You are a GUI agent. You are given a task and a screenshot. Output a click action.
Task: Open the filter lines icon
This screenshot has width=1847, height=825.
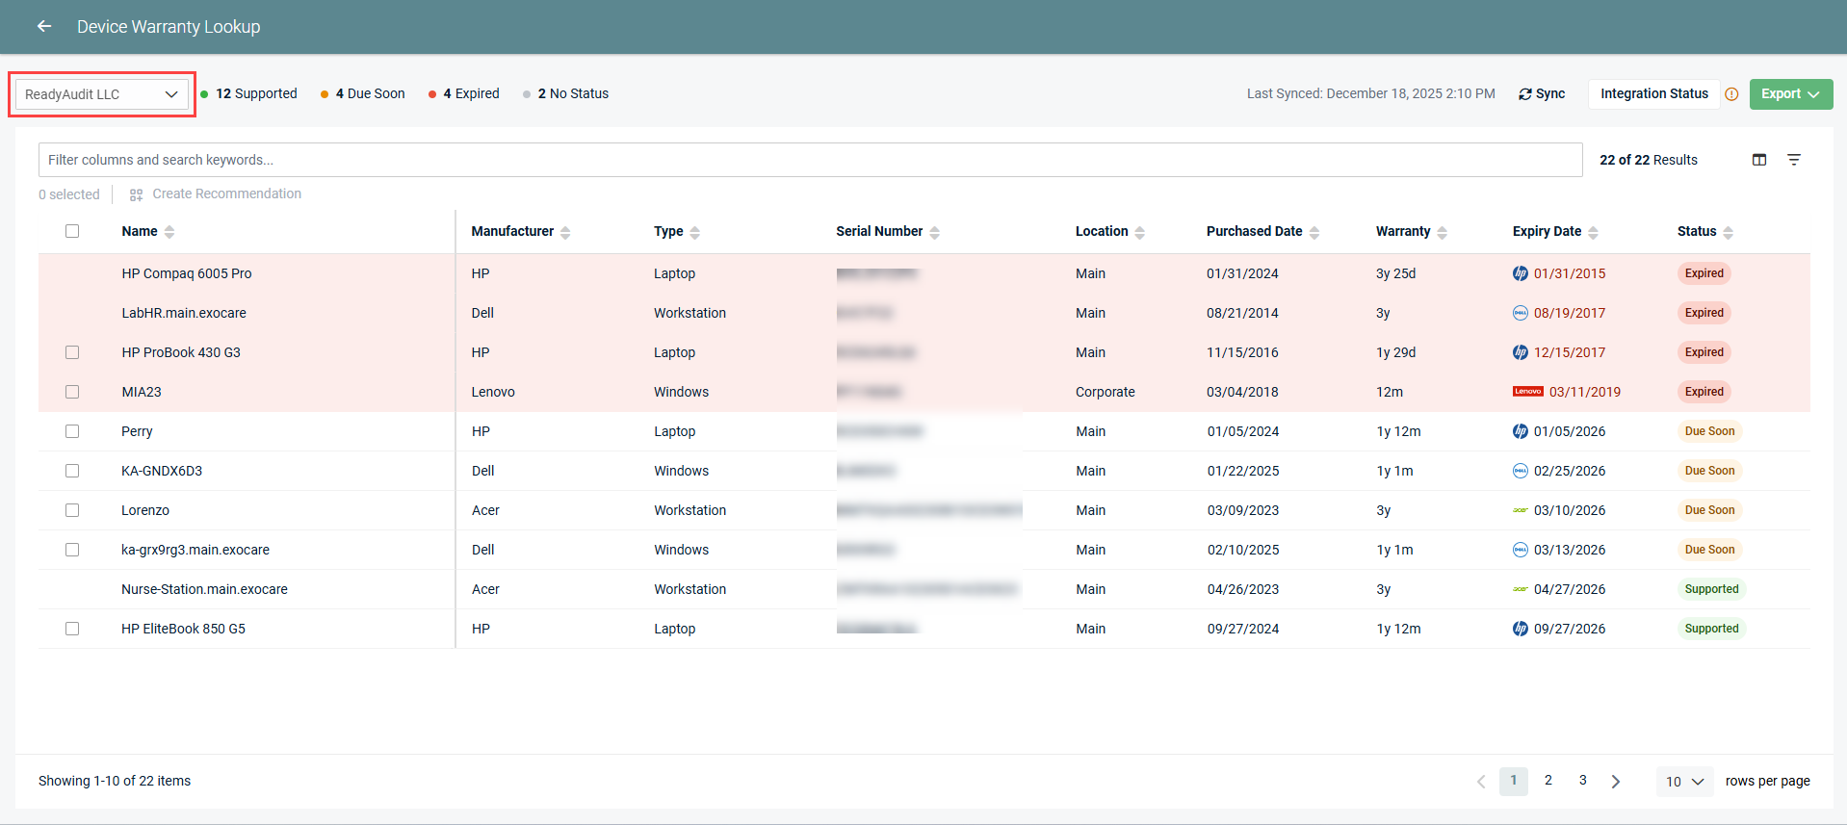click(1794, 160)
